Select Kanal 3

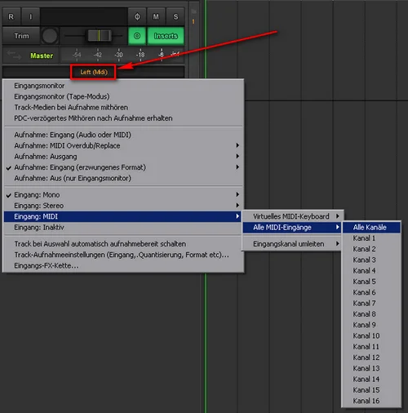[x=371, y=260]
